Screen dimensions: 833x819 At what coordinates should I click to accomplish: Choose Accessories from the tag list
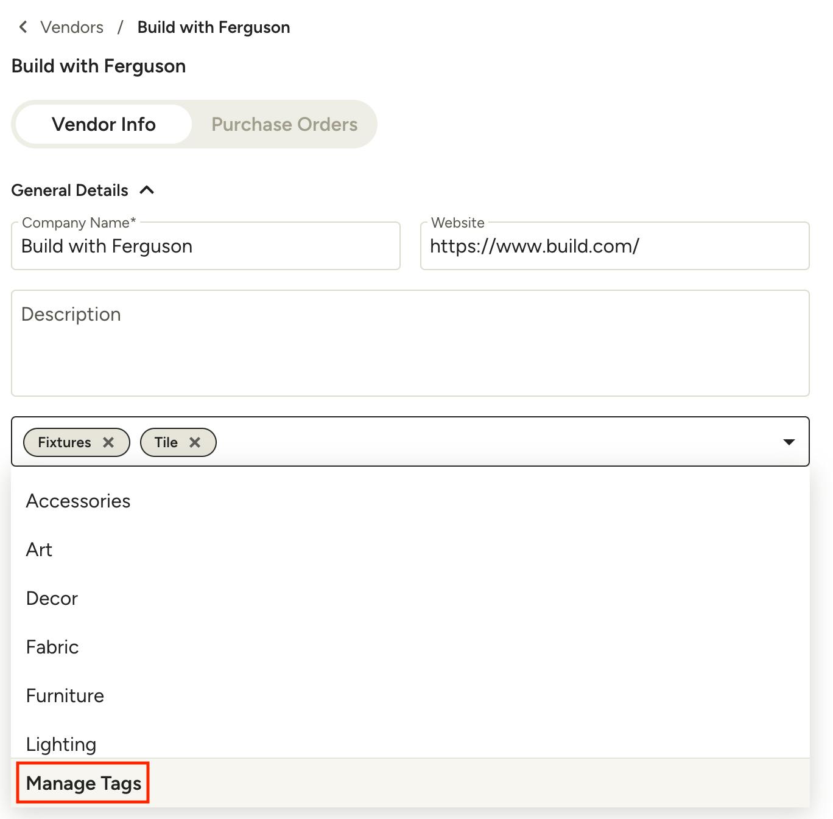[410, 501]
